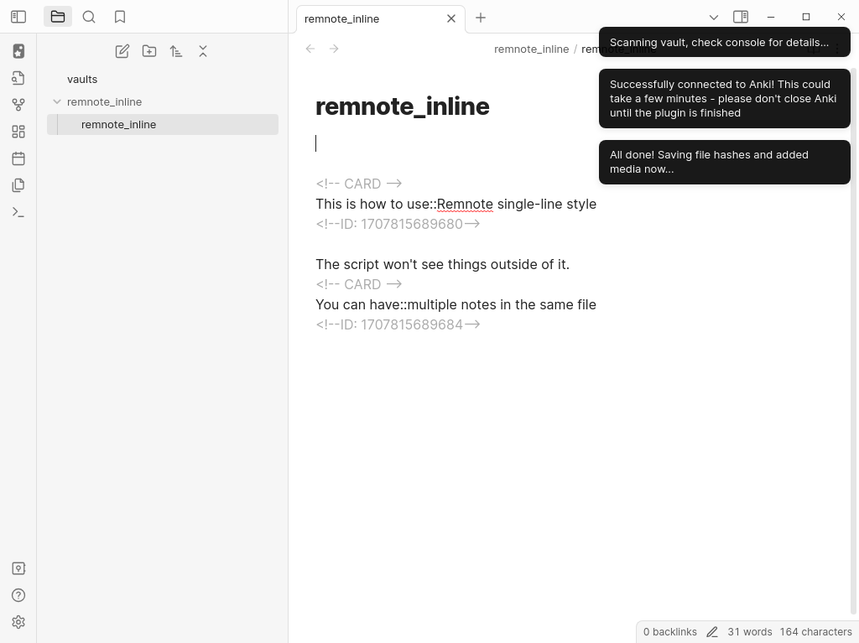Open the sort order options
Image resolution: width=859 pixels, height=643 pixels.
(x=176, y=51)
